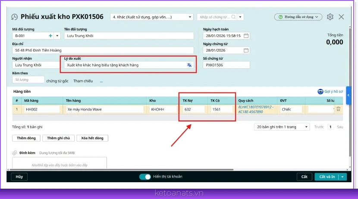358x199 pixels.
Task: Click the TK Nợ cell 632
Action: coord(194,110)
